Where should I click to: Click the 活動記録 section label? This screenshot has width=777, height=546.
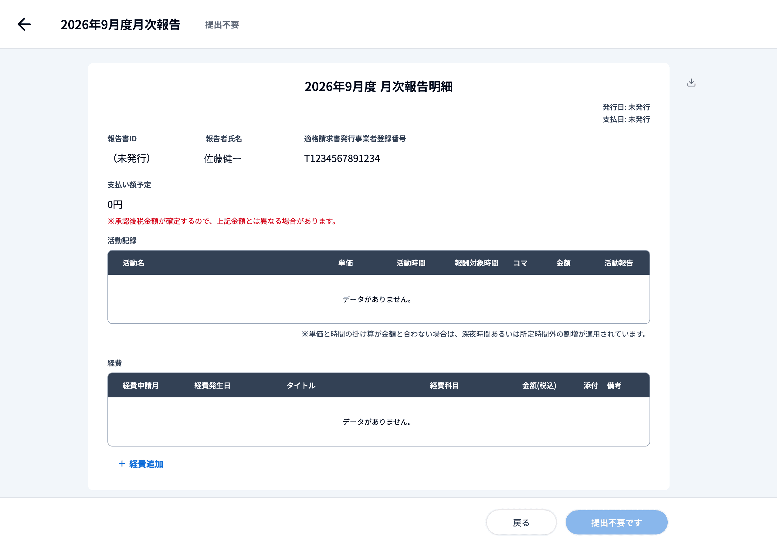coord(122,241)
